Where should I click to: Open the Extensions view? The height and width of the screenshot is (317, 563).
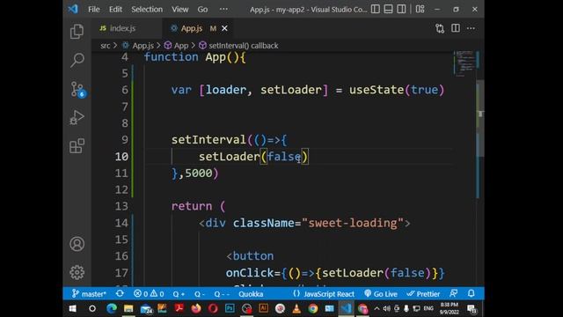77,146
